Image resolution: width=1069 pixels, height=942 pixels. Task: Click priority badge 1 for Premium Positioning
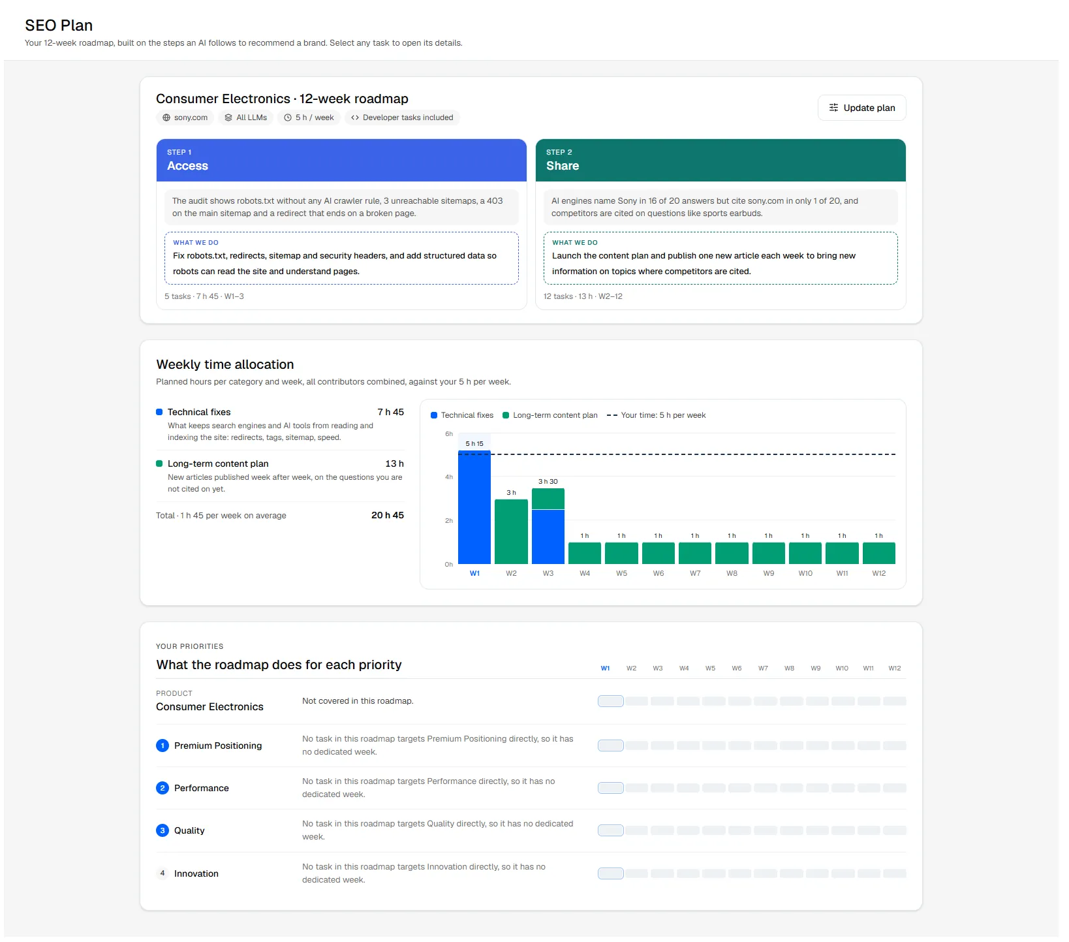(x=163, y=746)
